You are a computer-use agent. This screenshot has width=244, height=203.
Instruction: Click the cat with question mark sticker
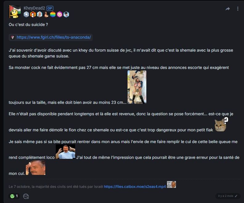tap(221, 125)
